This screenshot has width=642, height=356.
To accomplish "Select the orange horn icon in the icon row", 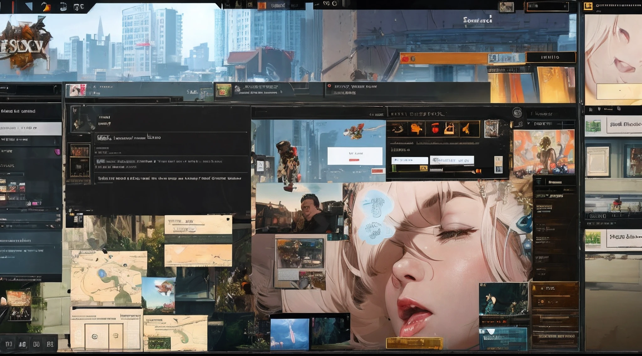I will tap(466, 128).
